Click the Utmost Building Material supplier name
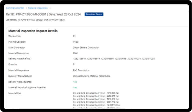 [91, 76]
